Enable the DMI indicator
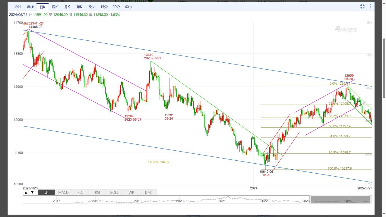 click(x=148, y=192)
